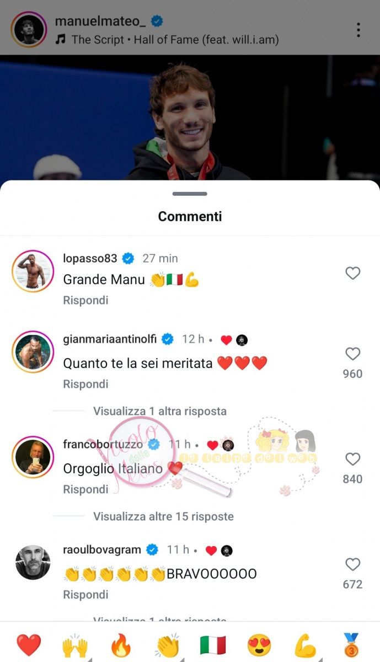The width and height of the screenshot is (380, 662).
Task: Open The Script Hall of Fame audio
Action: point(175,40)
